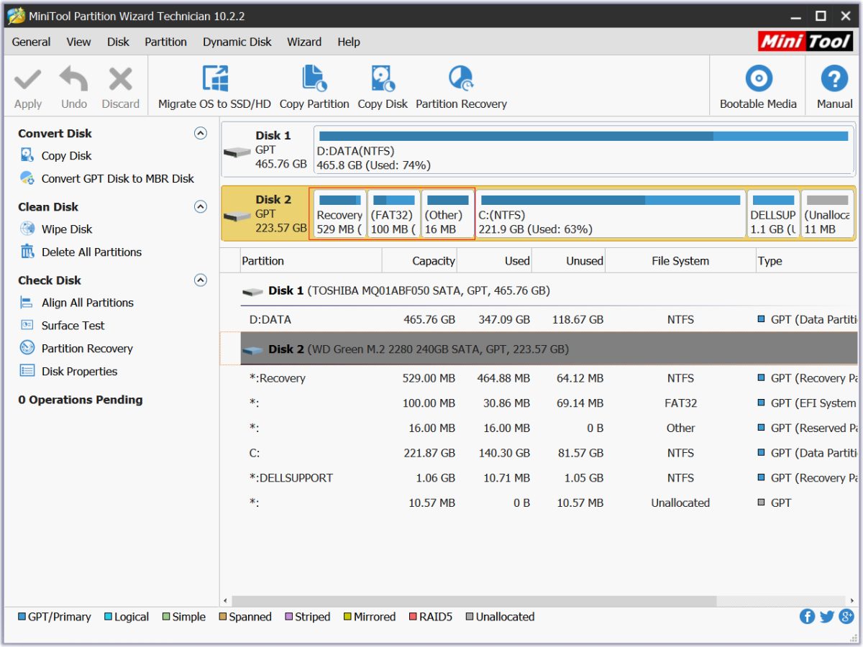The width and height of the screenshot is (863, 647).
Task: Open the Facebook icon in the status bar
Action: [808, 616]
